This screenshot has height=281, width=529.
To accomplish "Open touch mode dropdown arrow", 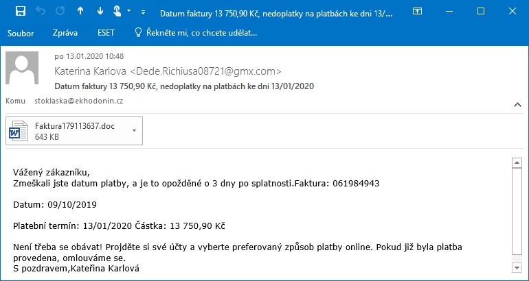I will coord(129,11).
